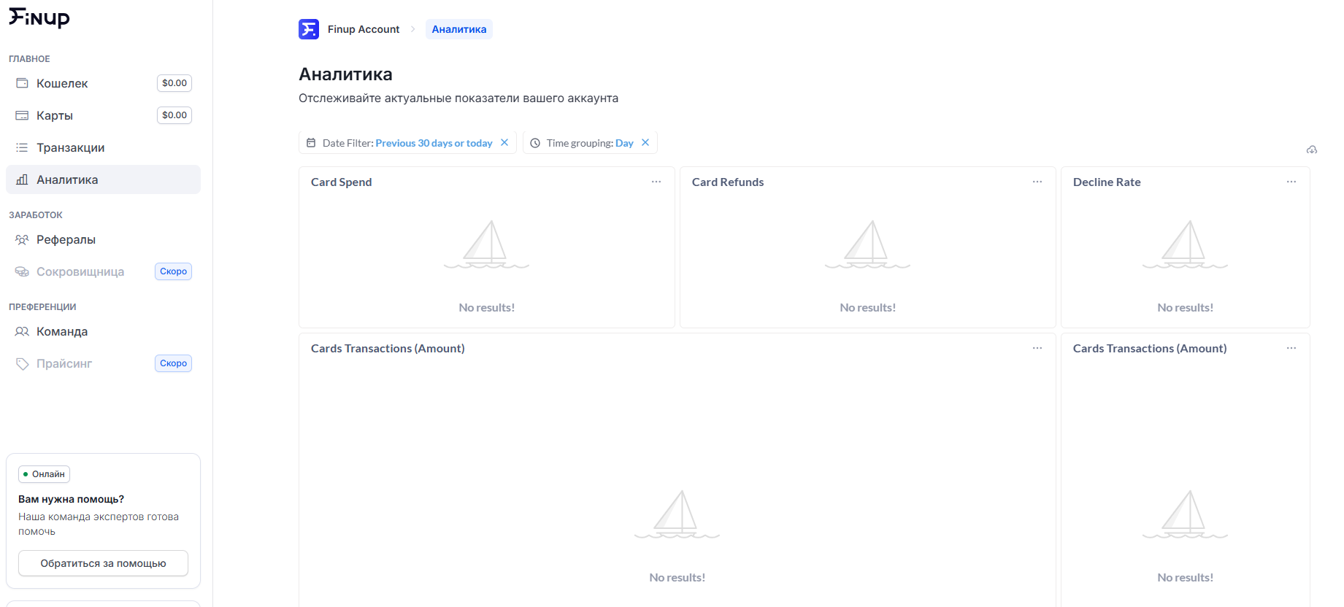Open Card Refunds three-dot menu
Image resolution: width=1344 pixels, height=607 pixels.
pyautogui.click(x=1037, y=182)
